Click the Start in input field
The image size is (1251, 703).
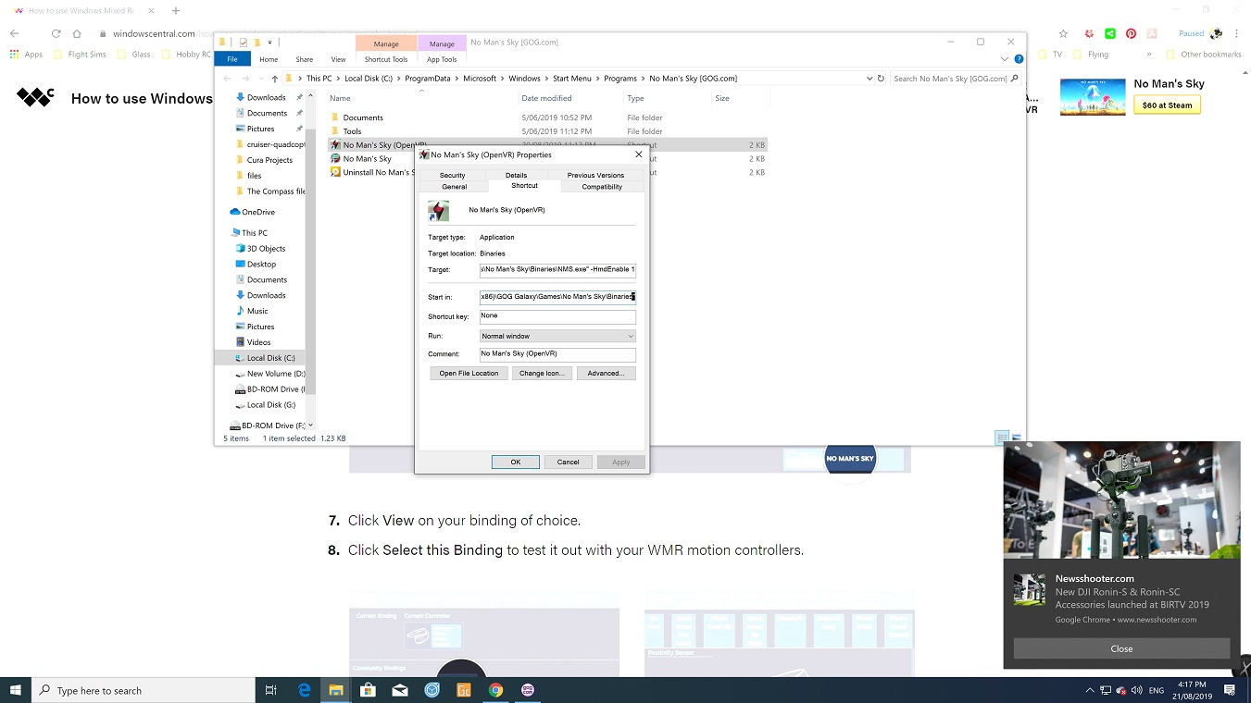[x=557, y=297]
